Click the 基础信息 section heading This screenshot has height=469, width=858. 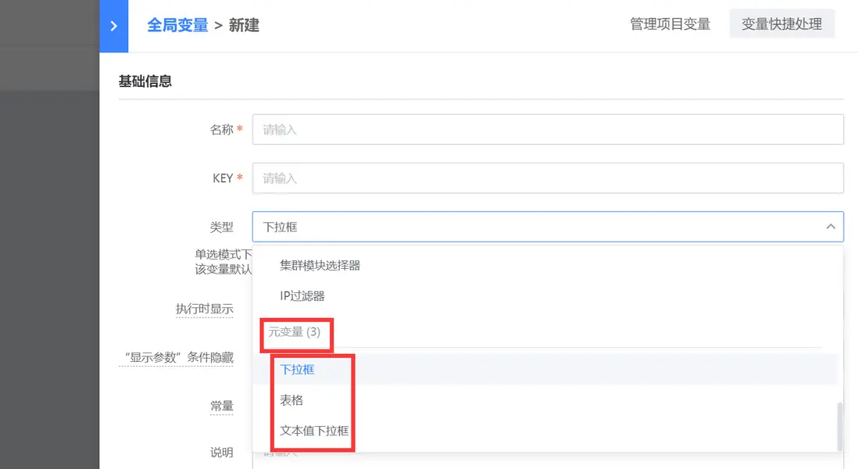click(x=145, y=81)
